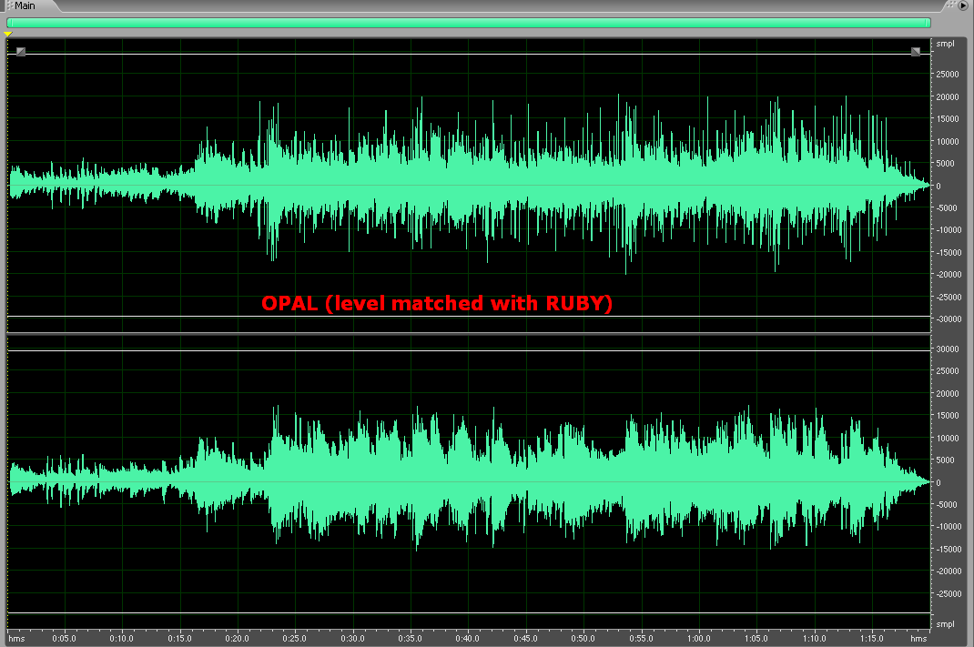Click the 0:05.0 mark on the time ruler

pyautogui.click(x=64, y=638)
